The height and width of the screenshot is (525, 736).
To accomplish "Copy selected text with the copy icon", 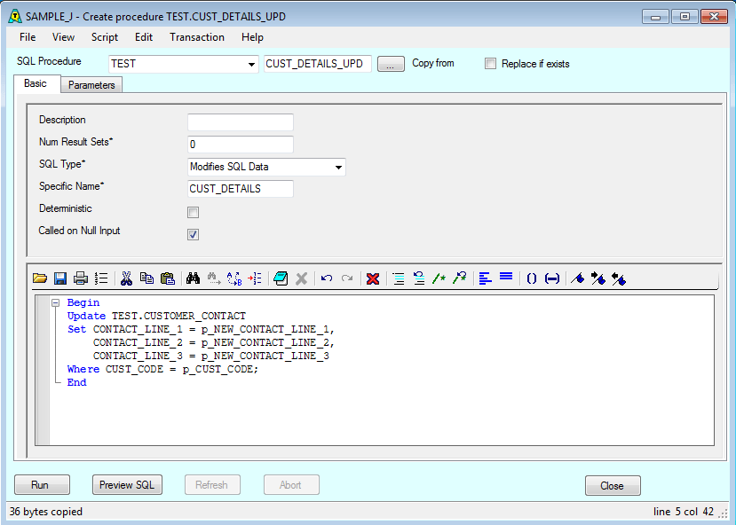I will [x=146, y=278].
